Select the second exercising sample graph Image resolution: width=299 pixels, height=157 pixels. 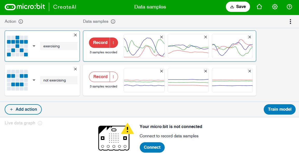coord(188,48)
